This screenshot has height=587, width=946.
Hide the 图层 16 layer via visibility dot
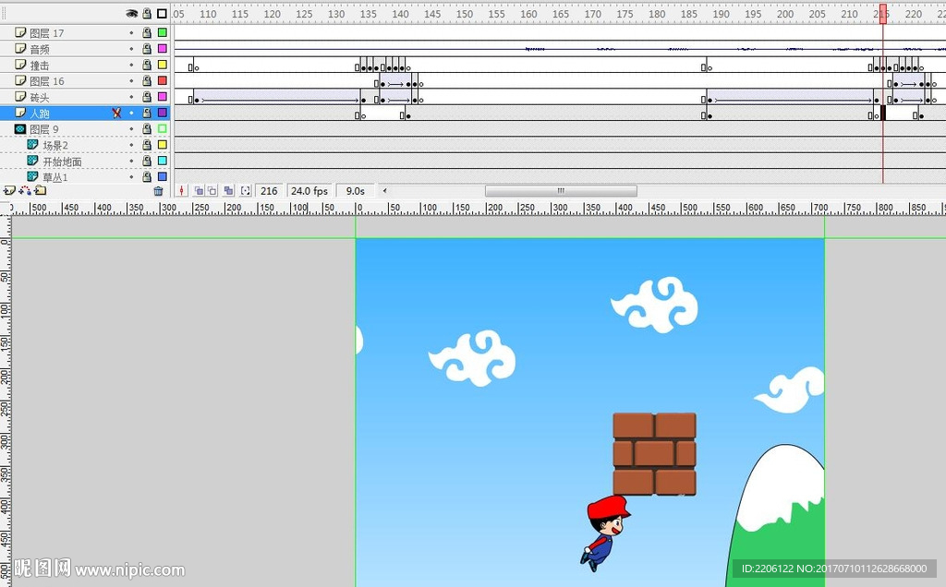pyautogui.click(x=131, y=80)
